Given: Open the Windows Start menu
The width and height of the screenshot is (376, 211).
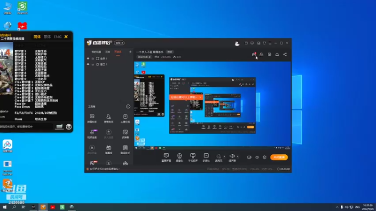Looking at the screenshot, I should (x=5, y=207).
